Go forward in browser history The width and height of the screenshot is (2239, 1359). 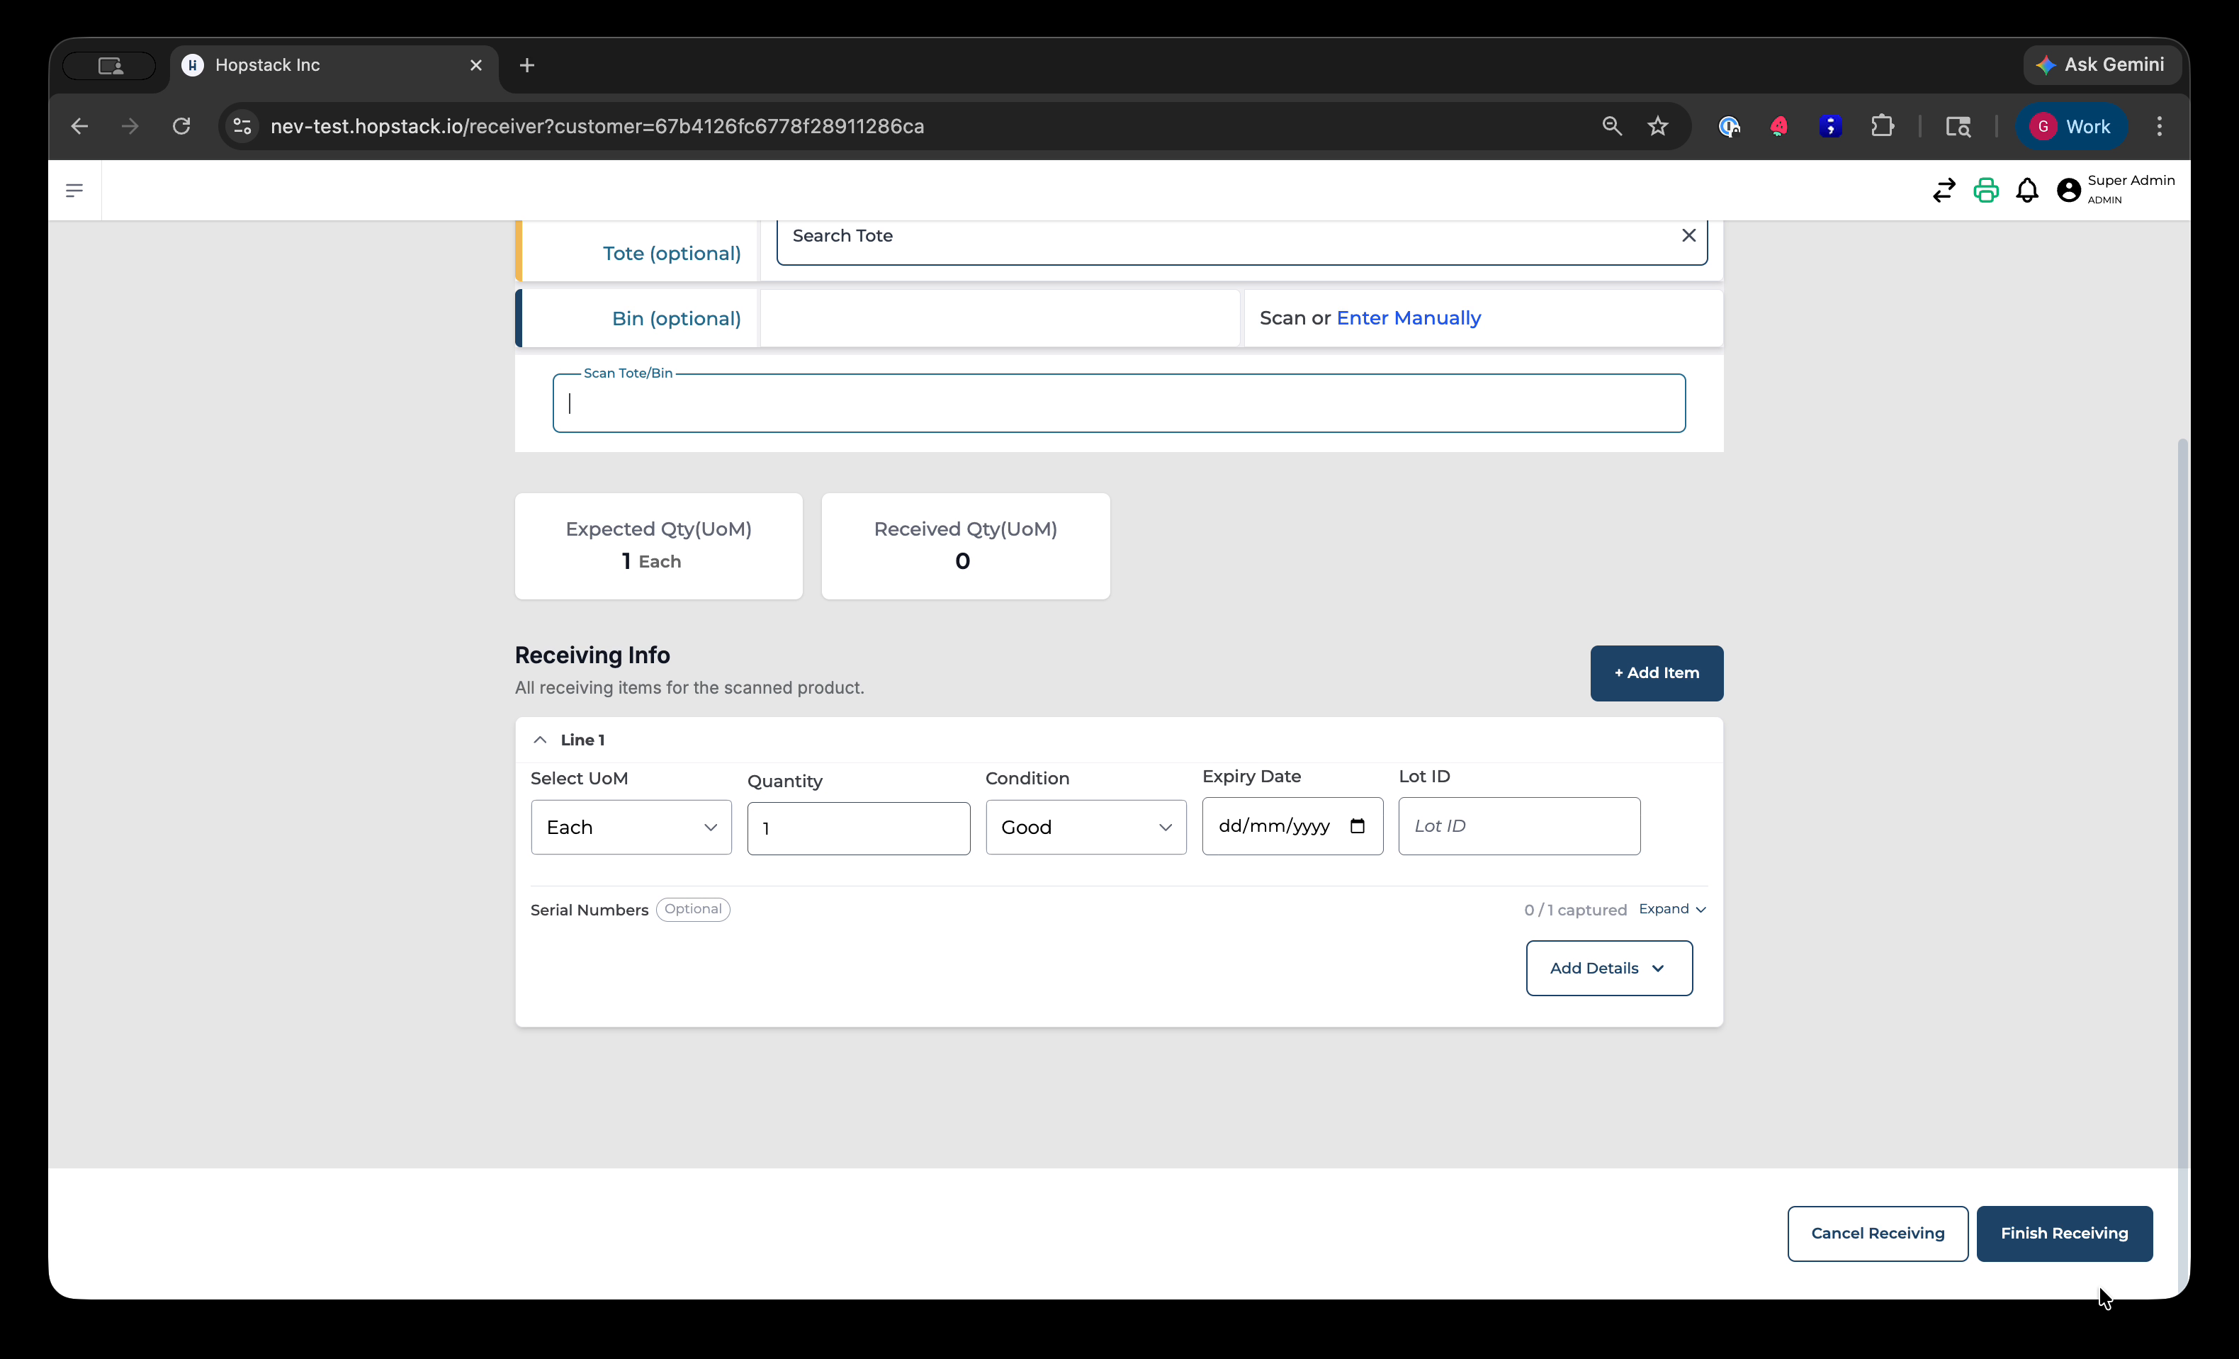coord(130,126)
